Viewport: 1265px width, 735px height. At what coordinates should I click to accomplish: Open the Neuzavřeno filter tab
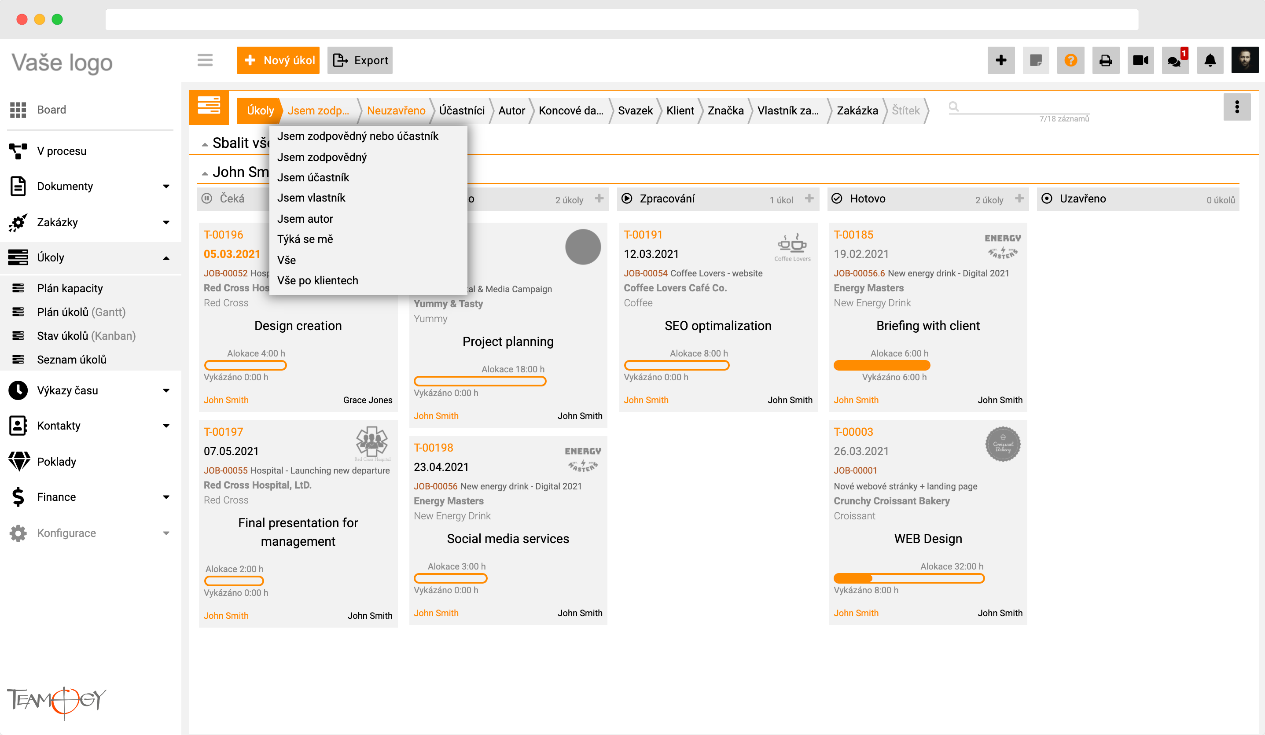(396, 110)
